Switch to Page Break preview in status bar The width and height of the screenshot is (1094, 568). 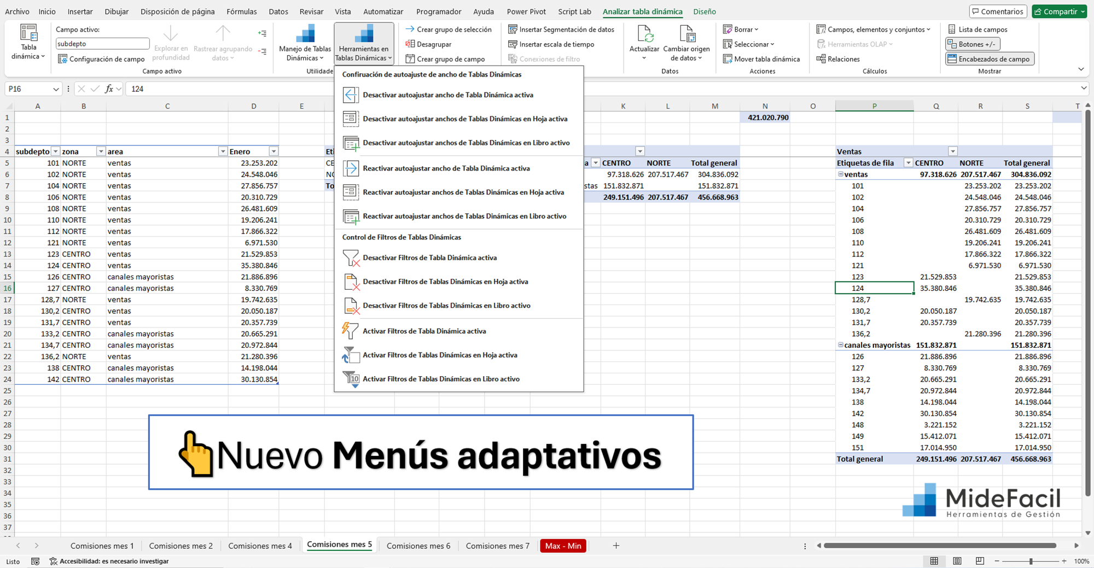click(980, 561)
